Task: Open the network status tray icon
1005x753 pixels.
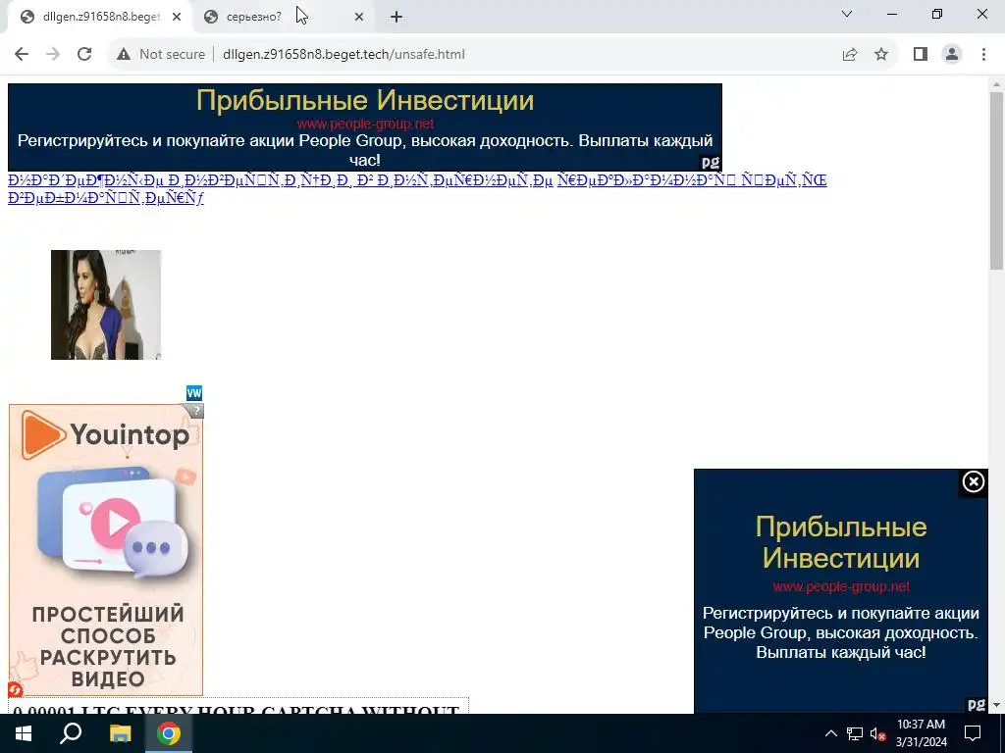Action: (855, 733)
